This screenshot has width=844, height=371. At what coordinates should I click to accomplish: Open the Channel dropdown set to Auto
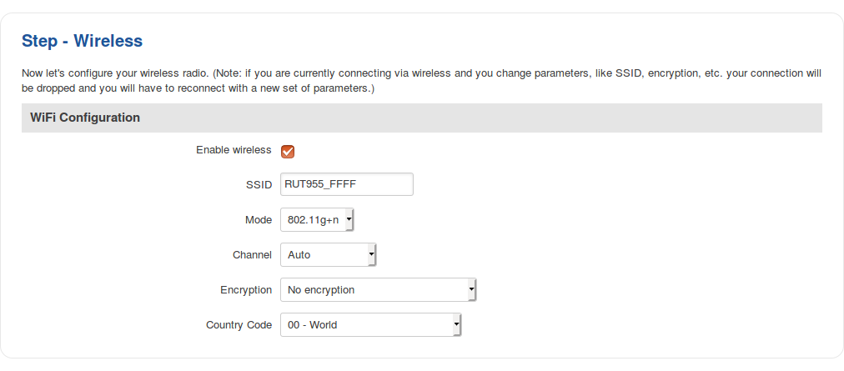[x=327, y=255]
